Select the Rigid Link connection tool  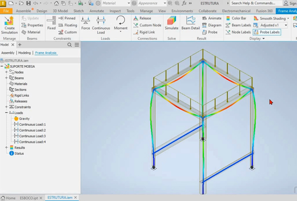click(x=144, y=32)
